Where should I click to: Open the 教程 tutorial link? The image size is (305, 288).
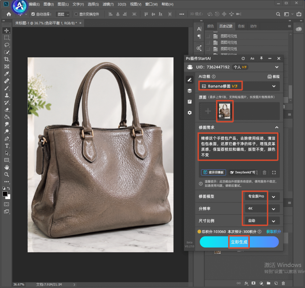click(x=273, y=77)
